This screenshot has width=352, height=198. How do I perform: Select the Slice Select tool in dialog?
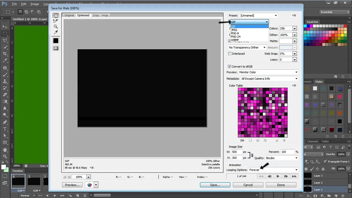(x=56, y=21)
